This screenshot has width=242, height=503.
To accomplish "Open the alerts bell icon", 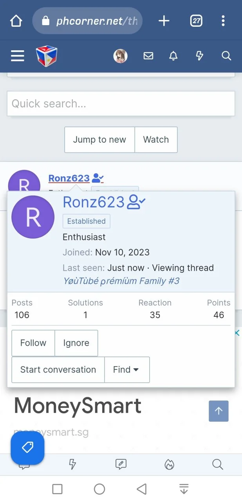I will tap(173, 56).
